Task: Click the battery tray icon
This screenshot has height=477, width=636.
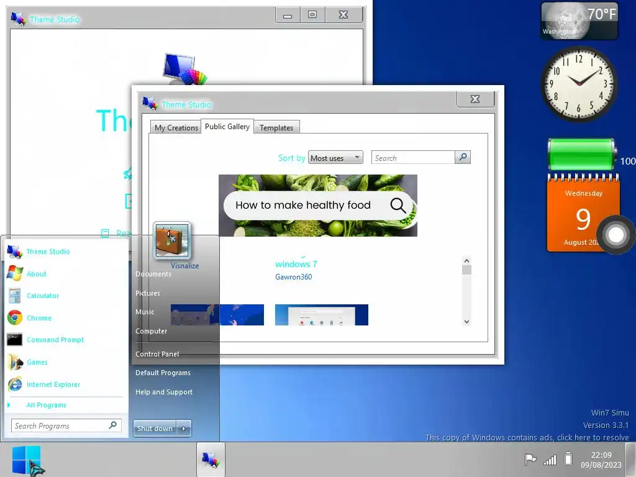Action: [569, 459]
